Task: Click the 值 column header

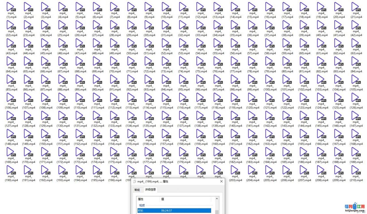Action: point(185,199)
